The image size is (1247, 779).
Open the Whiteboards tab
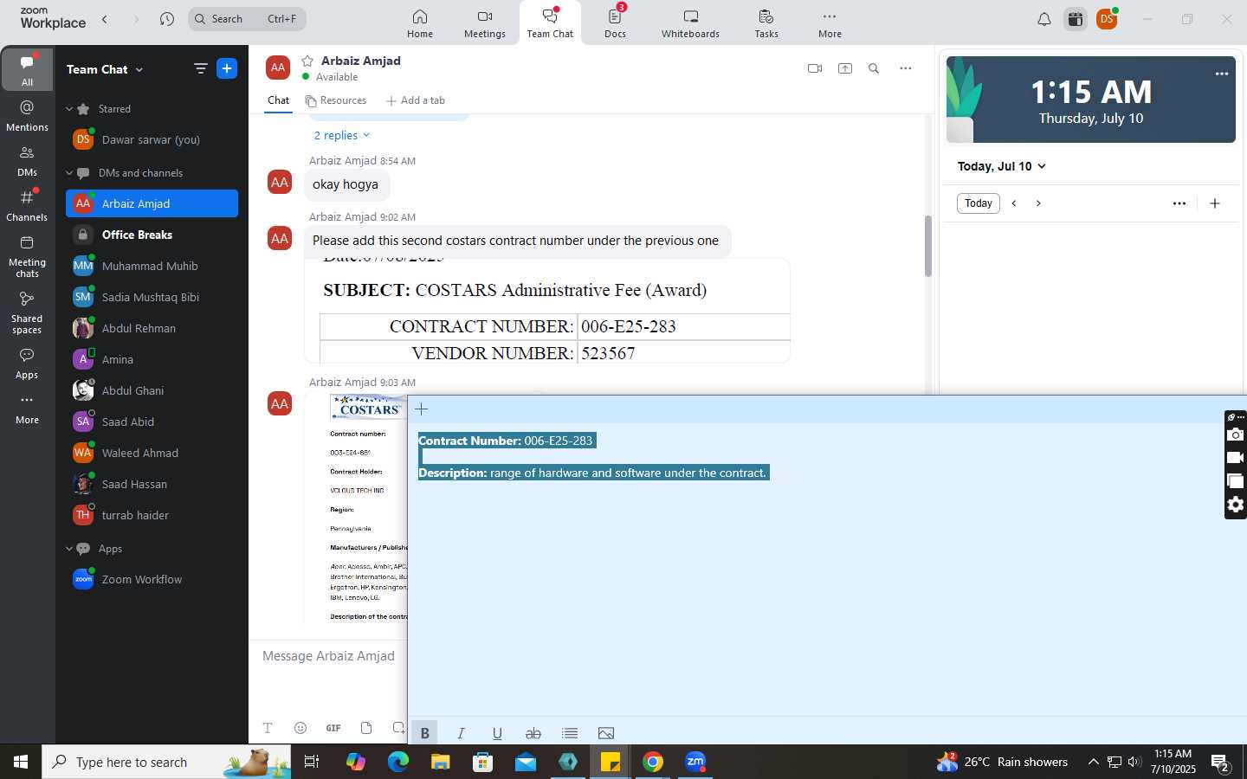(x=690, y=23)
